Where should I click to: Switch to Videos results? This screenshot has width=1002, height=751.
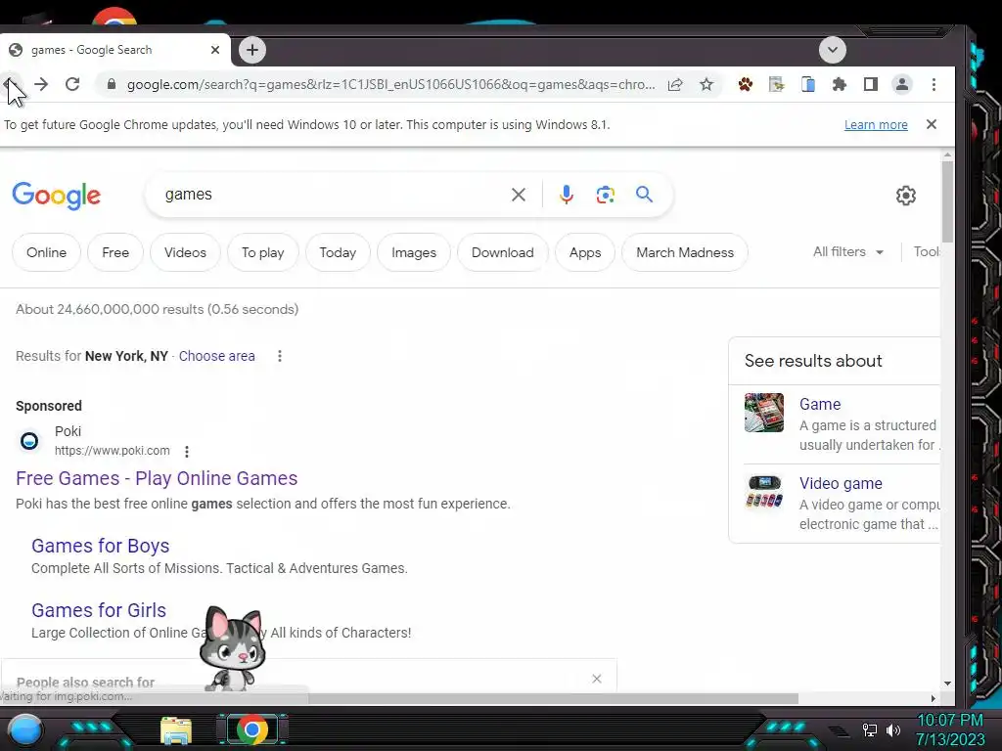185,252
